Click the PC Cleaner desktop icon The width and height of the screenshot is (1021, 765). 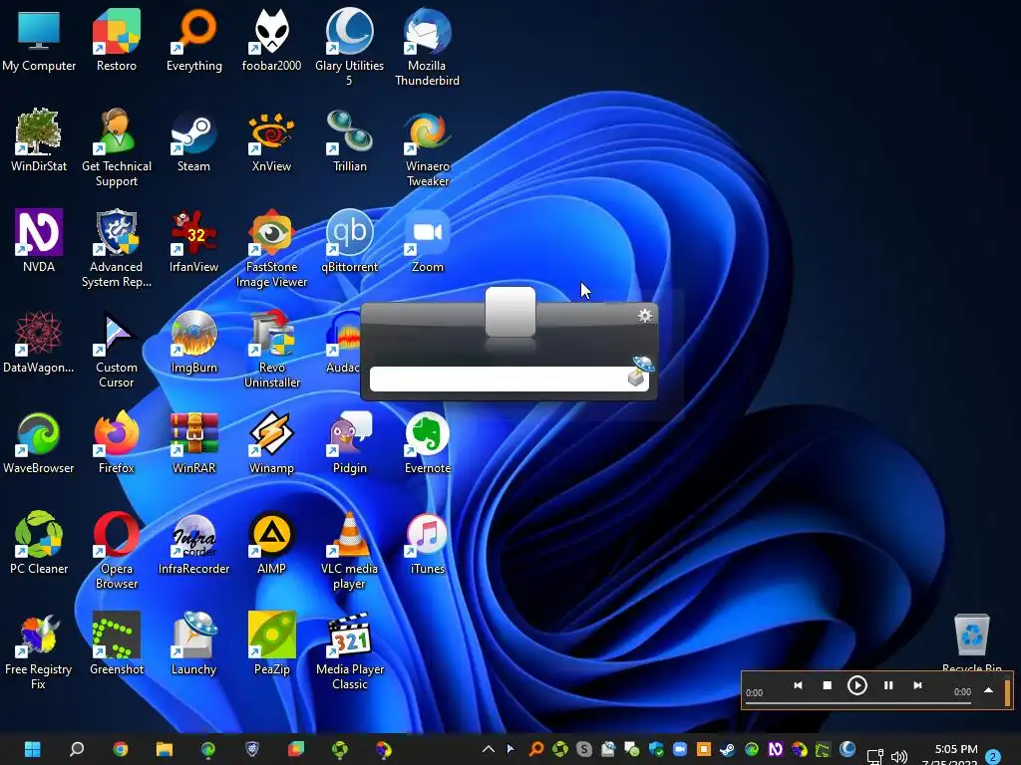(x=39, y=543)
